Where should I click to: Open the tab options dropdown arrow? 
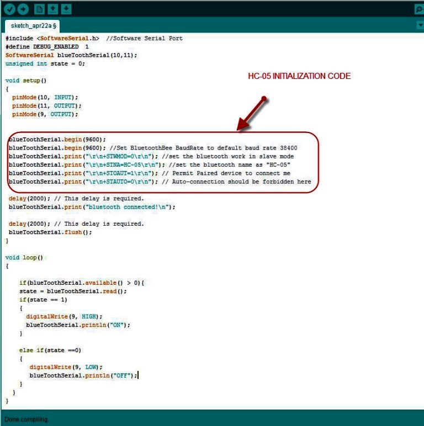(420, 25)
